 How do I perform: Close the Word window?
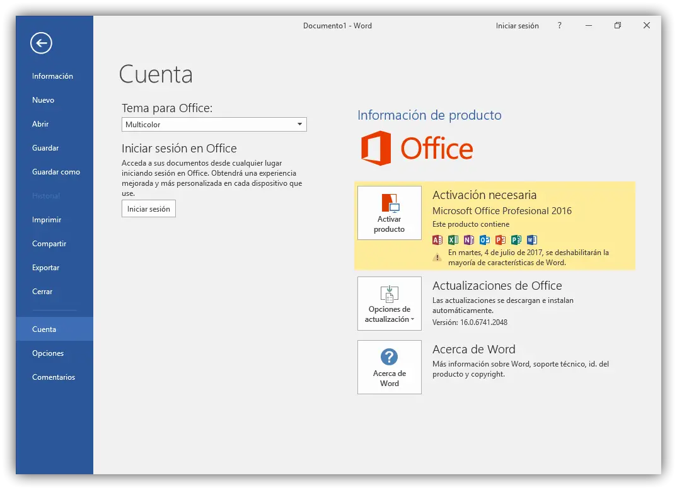[x=646, y=25]
